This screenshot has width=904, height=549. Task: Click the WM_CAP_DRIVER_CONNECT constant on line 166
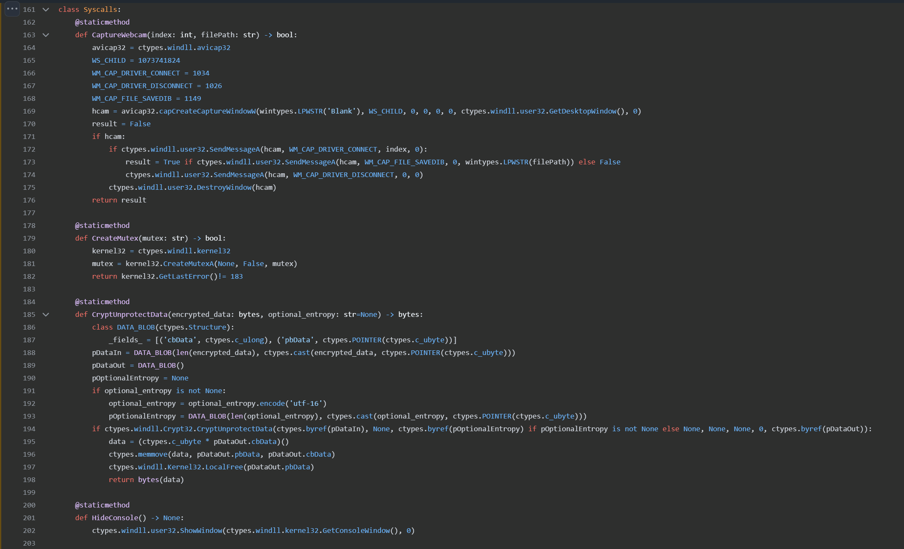coord(136,73)
